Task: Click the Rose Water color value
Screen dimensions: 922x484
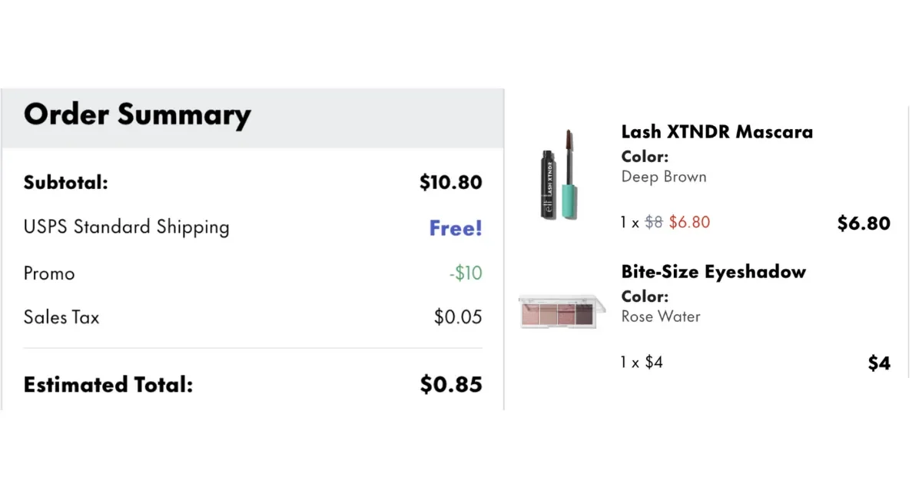Action: [x=661, y=317]
